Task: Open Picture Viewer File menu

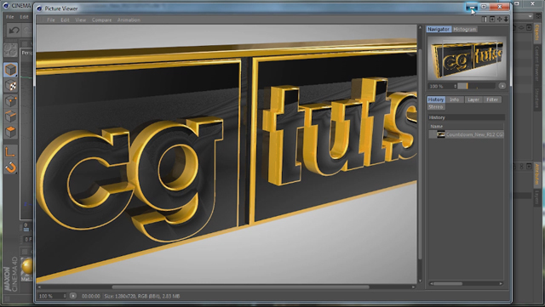Action: (51, 20)
